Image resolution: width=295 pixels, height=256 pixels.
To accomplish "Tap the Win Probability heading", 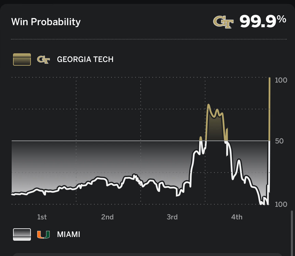I will [46, 22].
